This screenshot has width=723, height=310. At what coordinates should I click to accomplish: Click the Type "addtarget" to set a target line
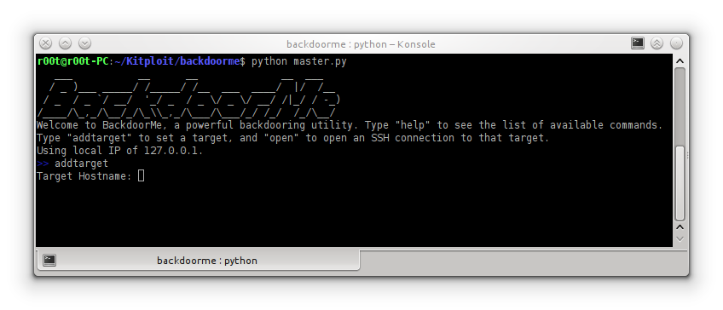click(x=292, y=138)
